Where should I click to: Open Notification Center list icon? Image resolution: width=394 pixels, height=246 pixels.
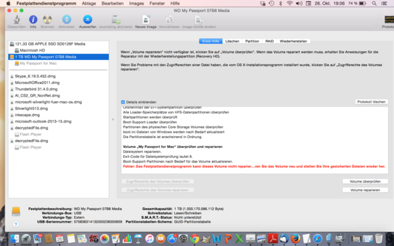point(384,3)
